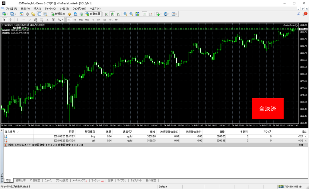Select the crosshair cursor tool

[x=11, y=20]
